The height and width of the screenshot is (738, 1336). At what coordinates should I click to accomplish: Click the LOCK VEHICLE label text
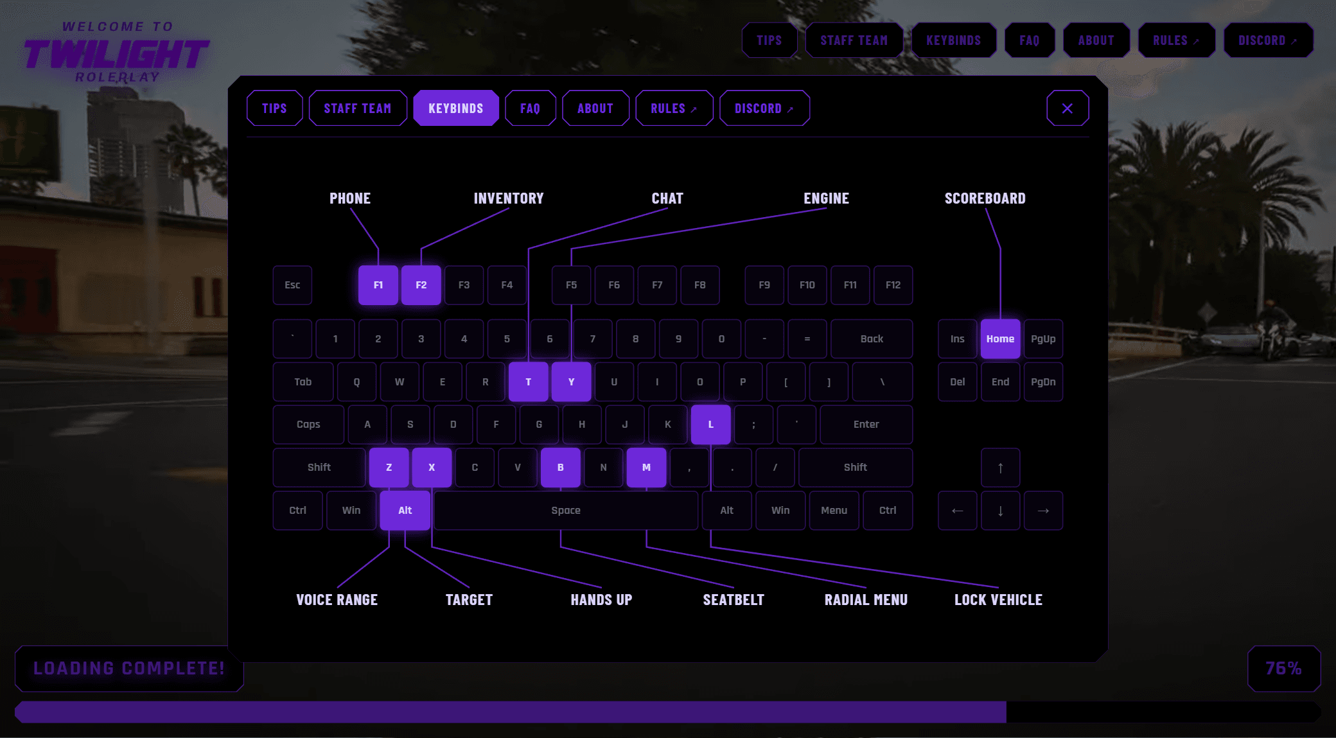(998, 600)
